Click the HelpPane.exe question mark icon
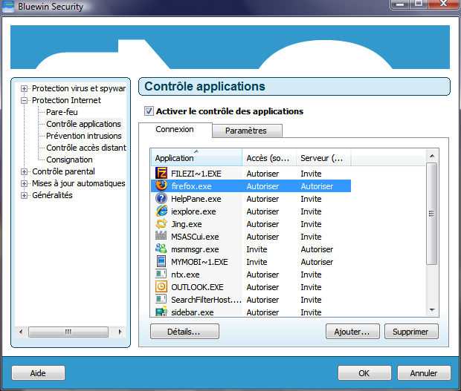This screenshot has height=391, width=461. tap(161, 198)
